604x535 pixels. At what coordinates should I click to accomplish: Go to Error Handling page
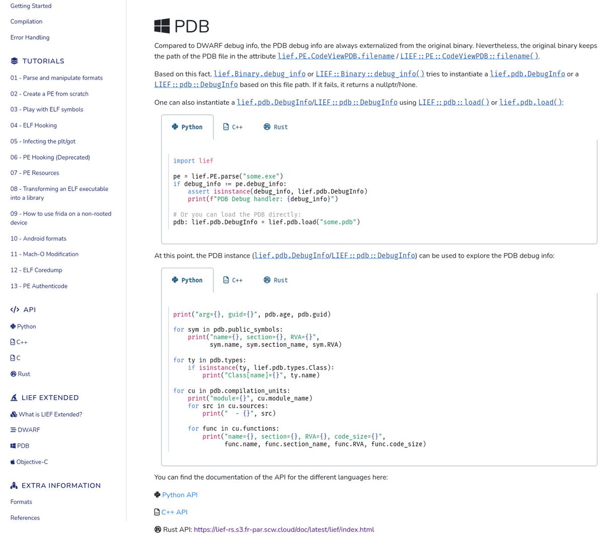pos(30,37)
